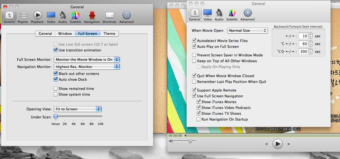This screenshot has height=159, width=340.
Task: Open the Opening View dropdown
Action: point(78,109)
